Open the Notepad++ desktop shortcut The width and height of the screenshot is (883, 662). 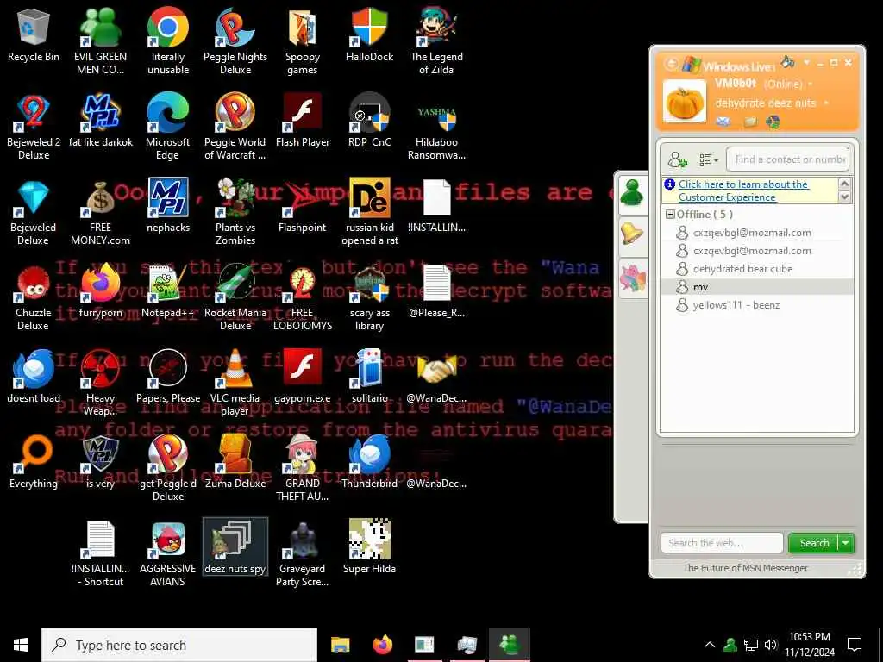click(168, 292)
